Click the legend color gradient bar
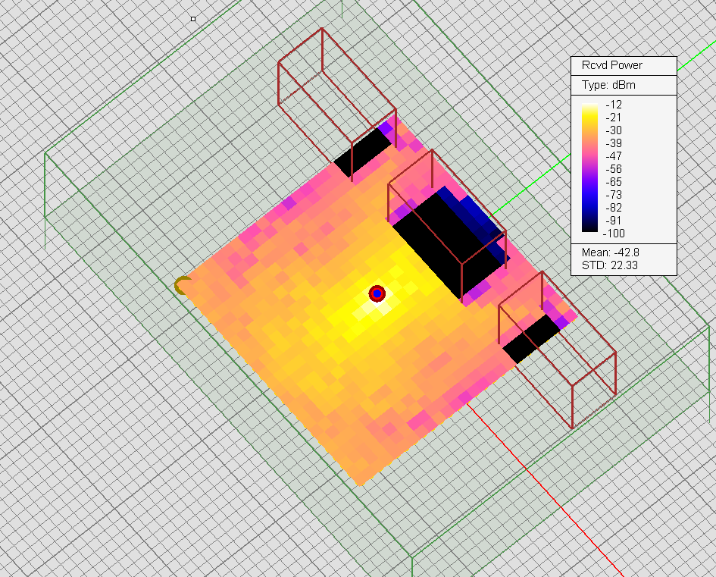Screen dimensions: 716x577 click(x=589, y=168)
